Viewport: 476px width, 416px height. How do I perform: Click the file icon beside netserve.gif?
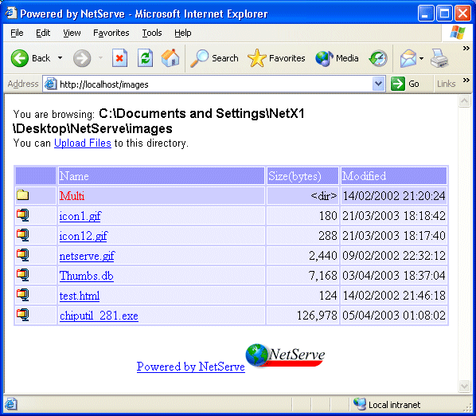[x=23, y=255]
